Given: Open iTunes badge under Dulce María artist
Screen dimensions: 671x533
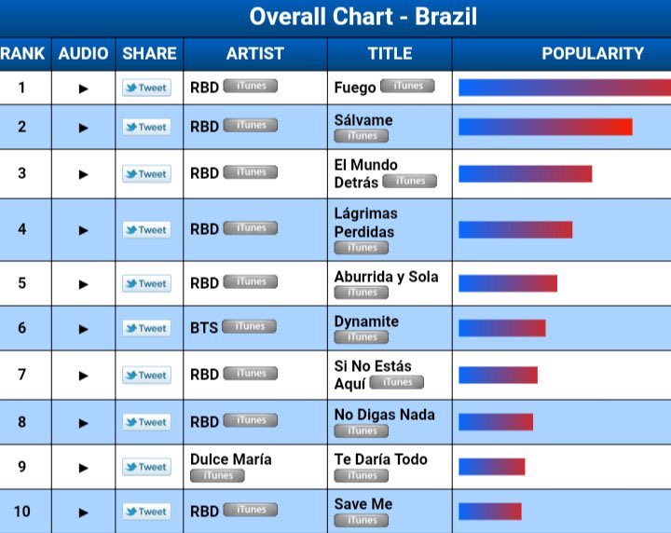Looking at the screenshot, I should pyautogui.click(x=217, y=475).
